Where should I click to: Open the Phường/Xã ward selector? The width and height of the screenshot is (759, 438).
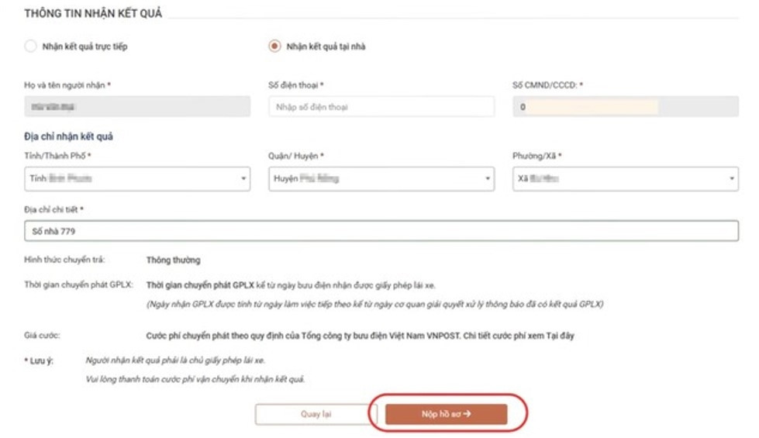tap(625, 179)
